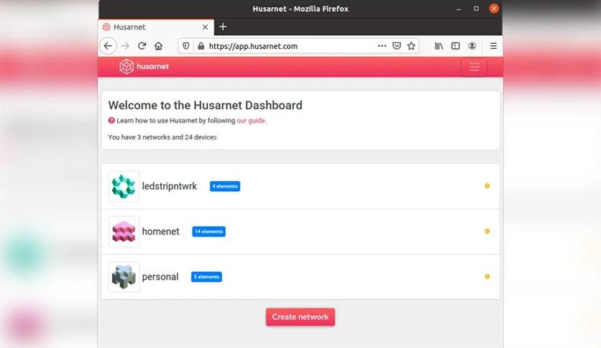The height and width of the screenshot is (348, 601).
Task: Go back with the Firefox back arrow
Action: click(x=108, y=46)
